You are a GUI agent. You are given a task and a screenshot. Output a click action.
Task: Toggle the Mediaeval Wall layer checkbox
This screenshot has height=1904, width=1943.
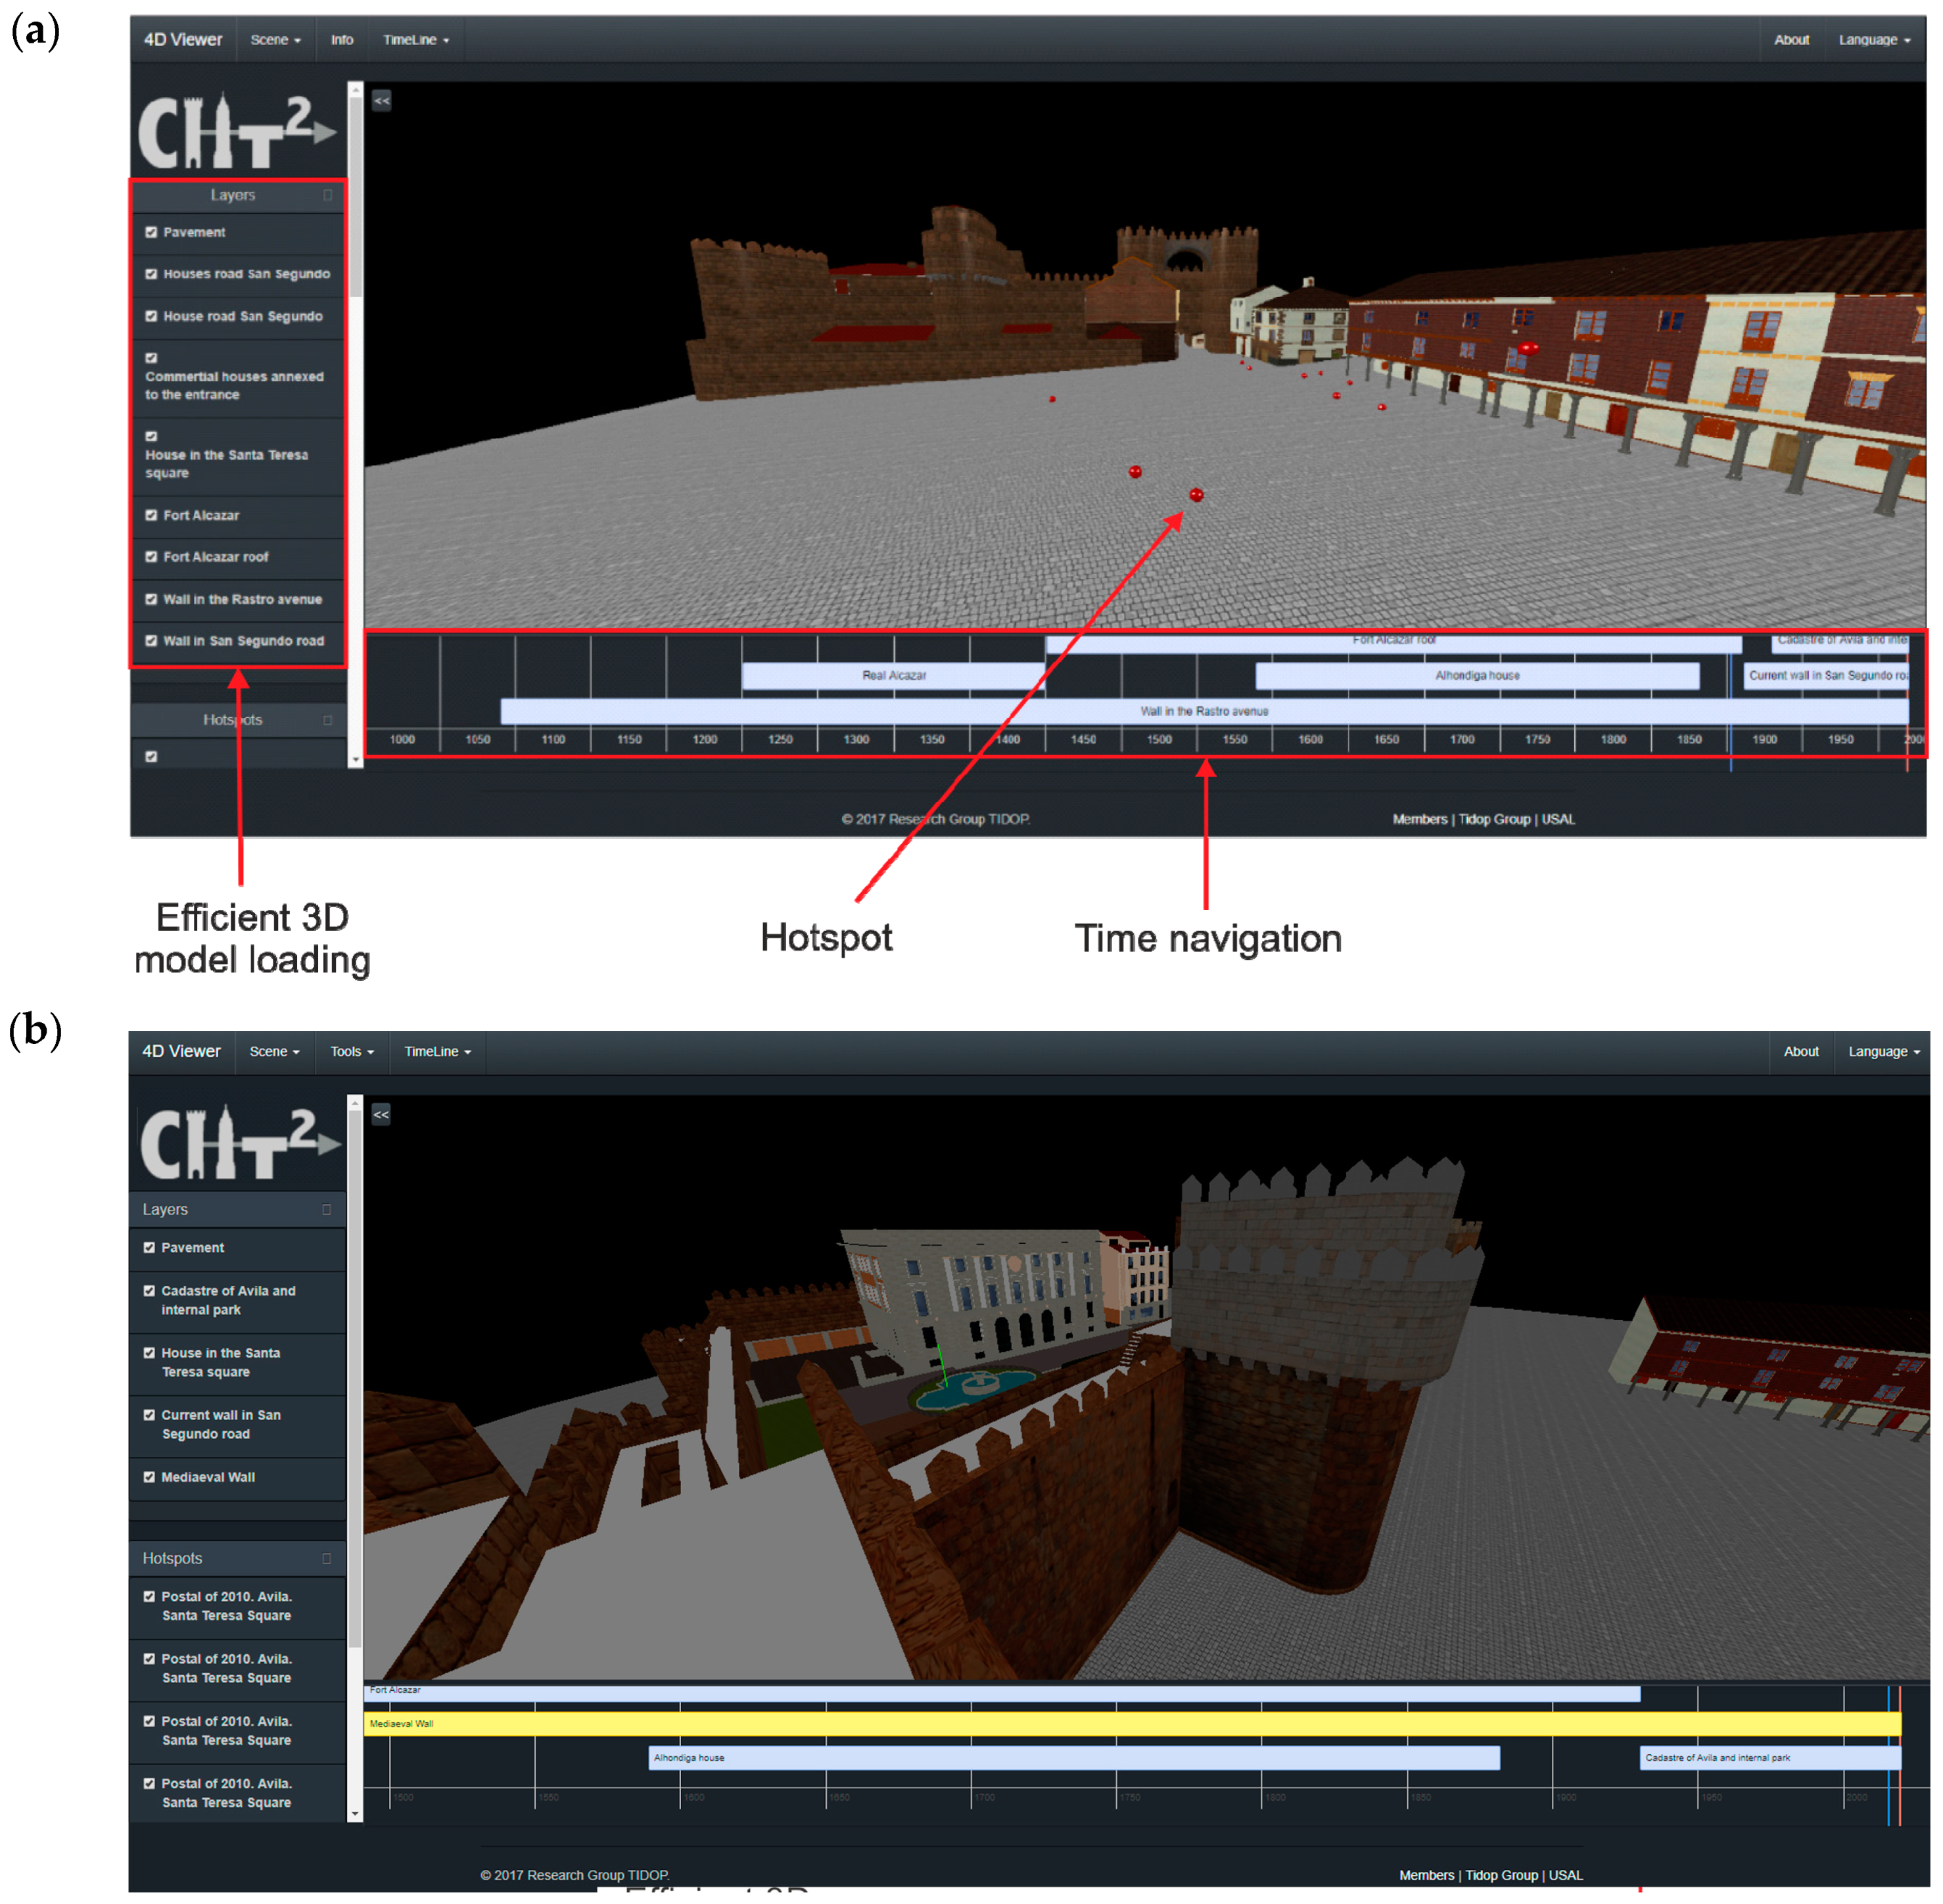[149, 1476]
